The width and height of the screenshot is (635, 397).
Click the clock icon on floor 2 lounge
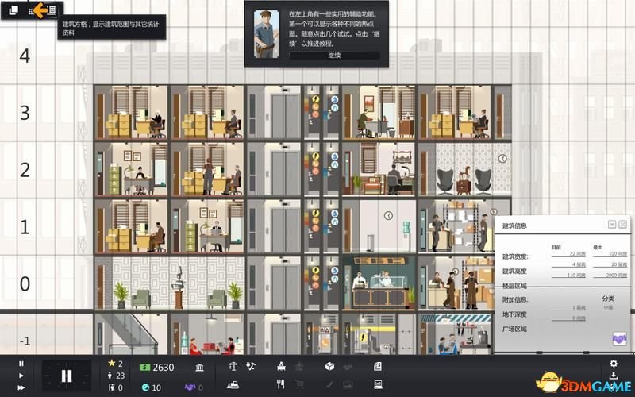point(502,158)
